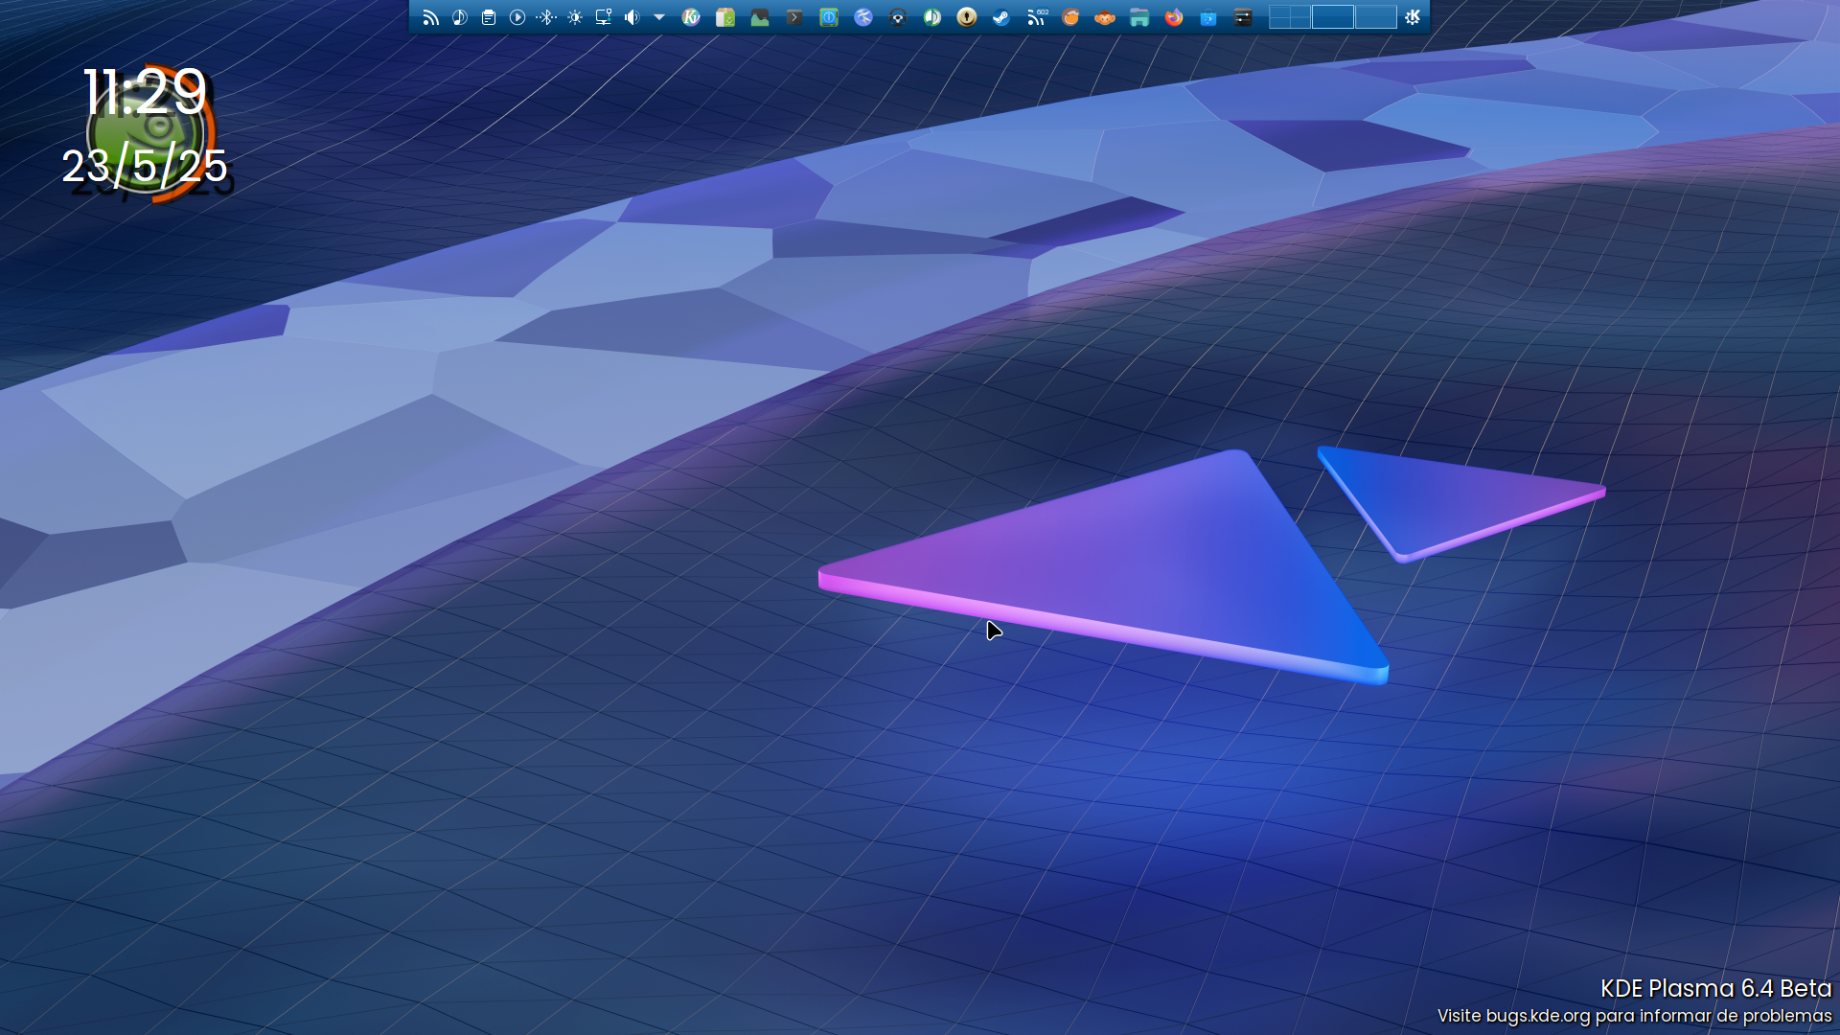The image size is (1840, 1035).
Task: Launch the system info center icon
Action: (x=829, y=17)
